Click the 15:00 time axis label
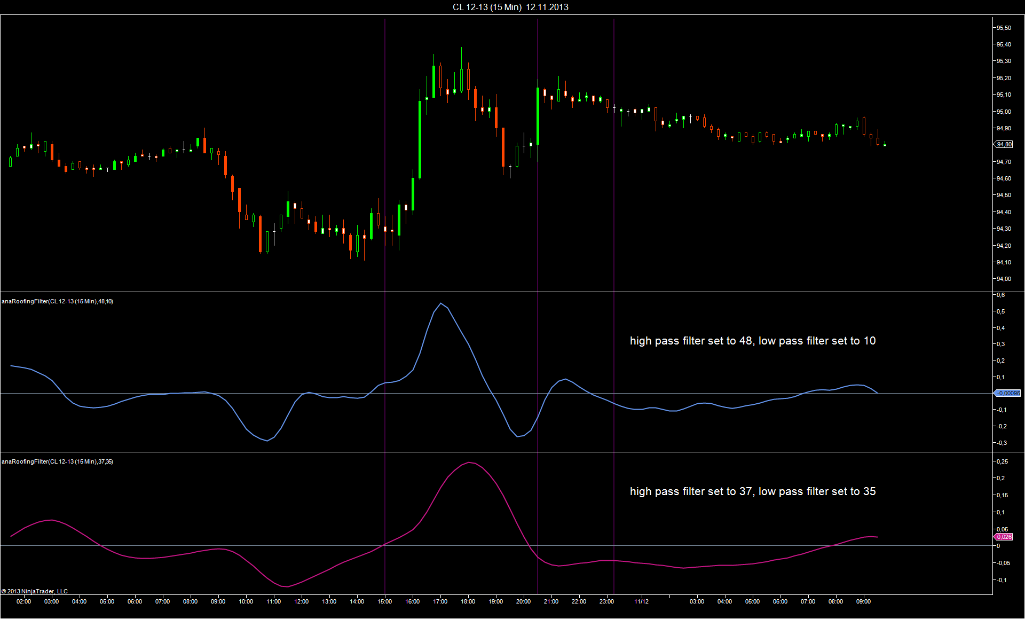 [x=385, y=601]
